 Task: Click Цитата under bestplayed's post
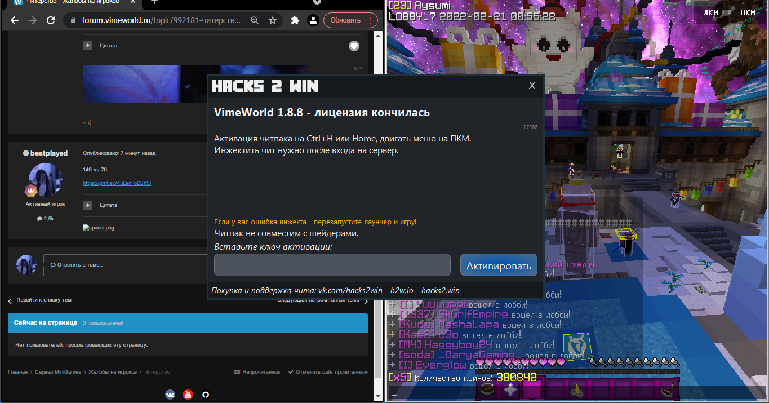(109, 205)
